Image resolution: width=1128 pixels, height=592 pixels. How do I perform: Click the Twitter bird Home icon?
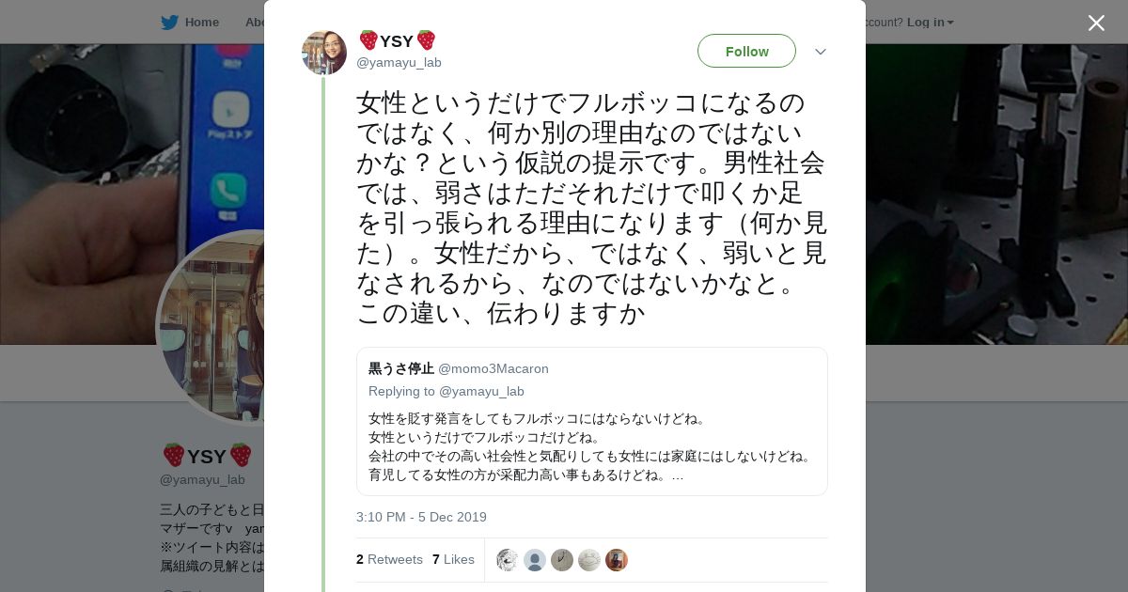(x=169, y=23)
